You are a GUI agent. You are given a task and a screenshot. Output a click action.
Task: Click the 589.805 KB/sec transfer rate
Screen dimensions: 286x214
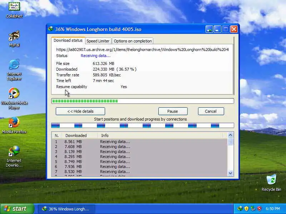pyautogui.click(x=107, y=75)
